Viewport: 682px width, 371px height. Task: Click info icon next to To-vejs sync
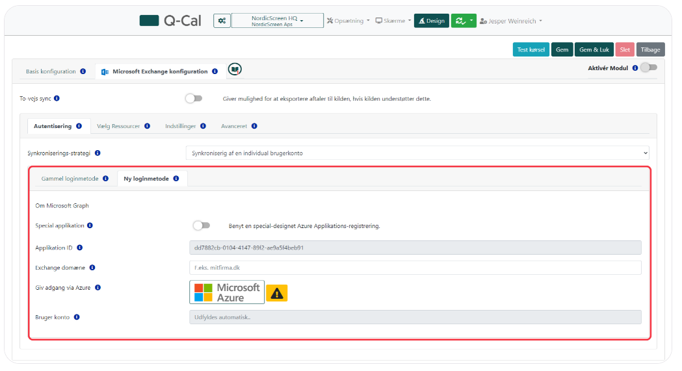[57, 98]
